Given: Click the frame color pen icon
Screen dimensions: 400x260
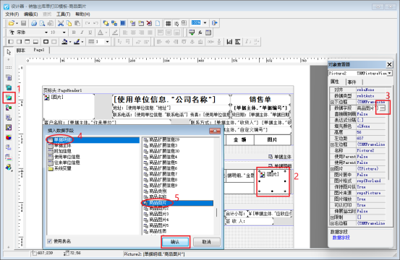Looking at the screenshot, I should pos(77,41).
